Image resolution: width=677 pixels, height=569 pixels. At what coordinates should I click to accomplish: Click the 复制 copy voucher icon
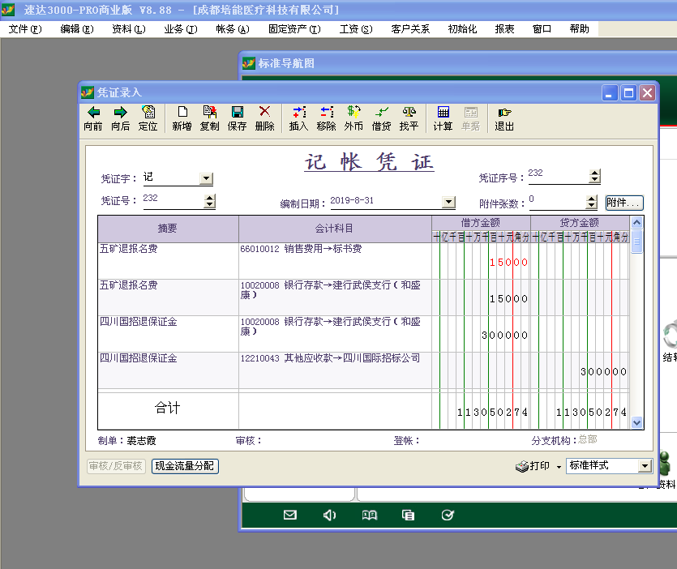(209, 113)
